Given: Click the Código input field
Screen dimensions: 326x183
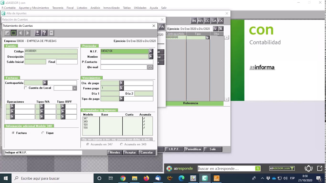Looking at the screenshot, I should pyautogui.click(x=51, y=51).
